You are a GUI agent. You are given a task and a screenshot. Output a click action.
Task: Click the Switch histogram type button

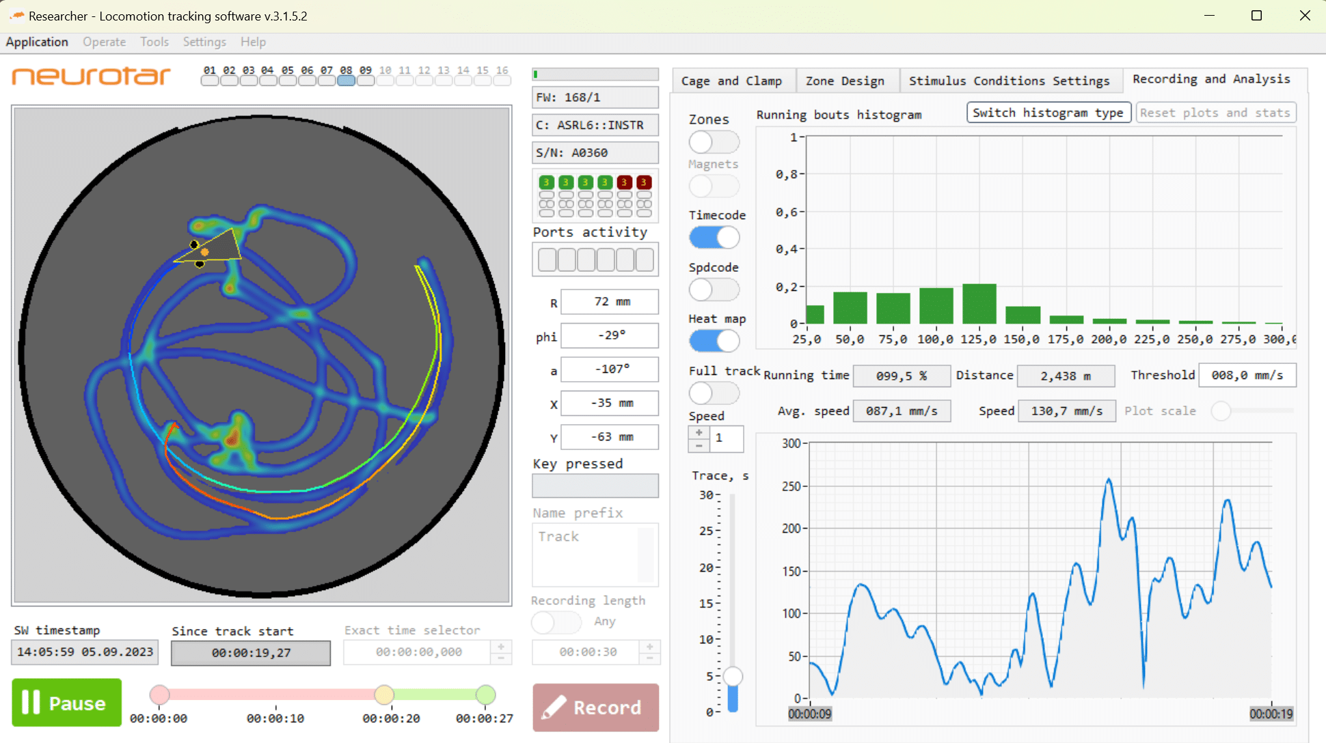(1048, 112)
